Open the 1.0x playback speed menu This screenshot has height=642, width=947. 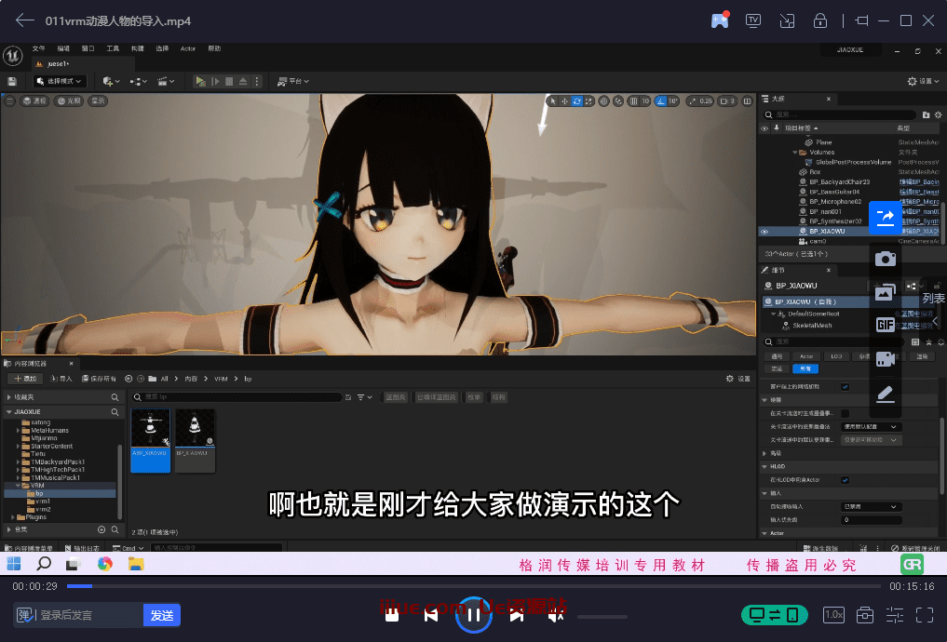point(834,615)
